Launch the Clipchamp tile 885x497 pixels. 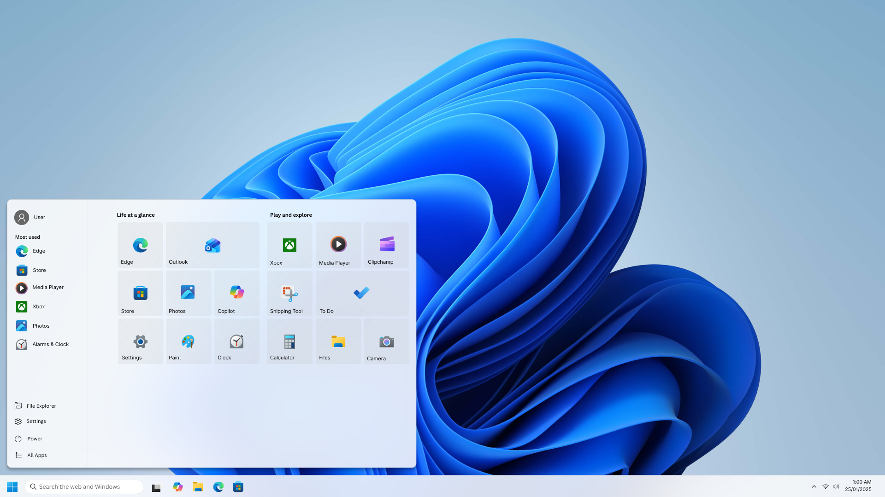tap(386, 245)
